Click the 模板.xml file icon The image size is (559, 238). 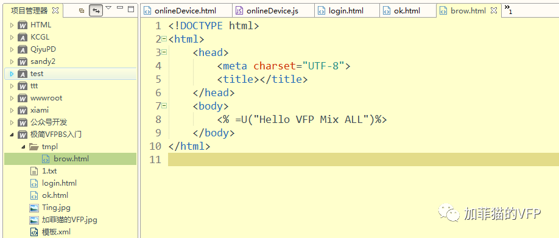pos(34,232)
